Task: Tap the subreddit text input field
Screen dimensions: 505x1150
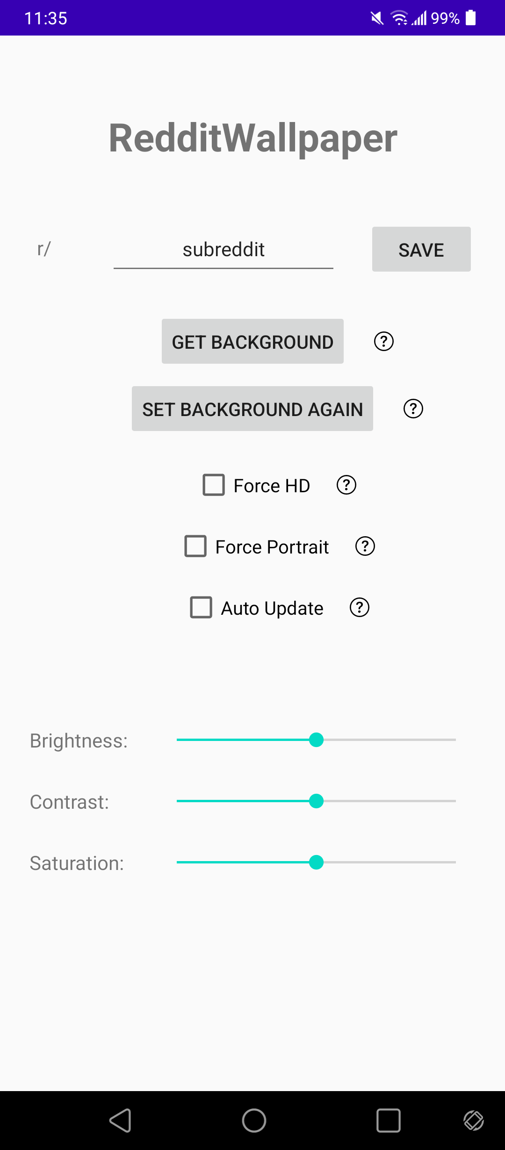Action: click(224, 249)
